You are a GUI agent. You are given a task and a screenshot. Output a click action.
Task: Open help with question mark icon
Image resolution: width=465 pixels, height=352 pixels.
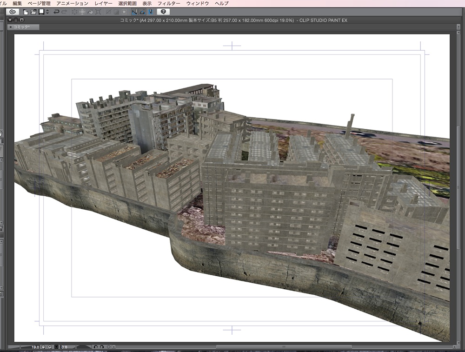pyautogui.click(x=163, y=12)
